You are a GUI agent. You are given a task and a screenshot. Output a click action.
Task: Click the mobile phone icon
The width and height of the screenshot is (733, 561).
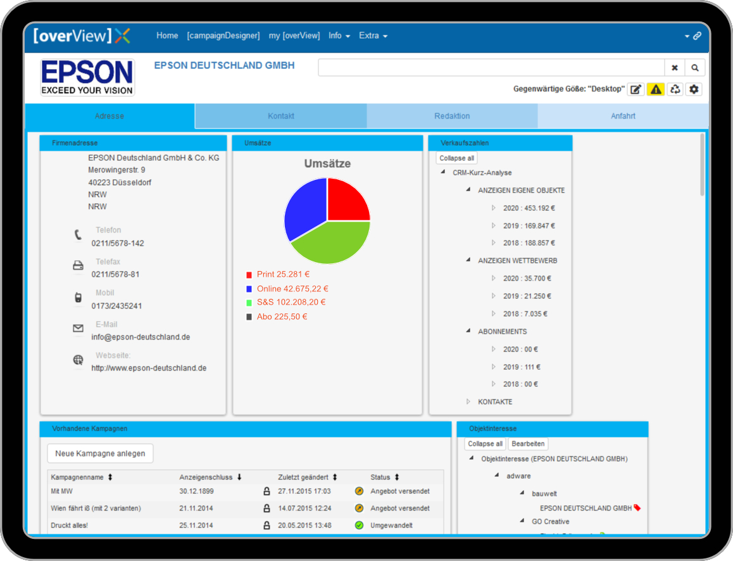(x=78, y=298)
